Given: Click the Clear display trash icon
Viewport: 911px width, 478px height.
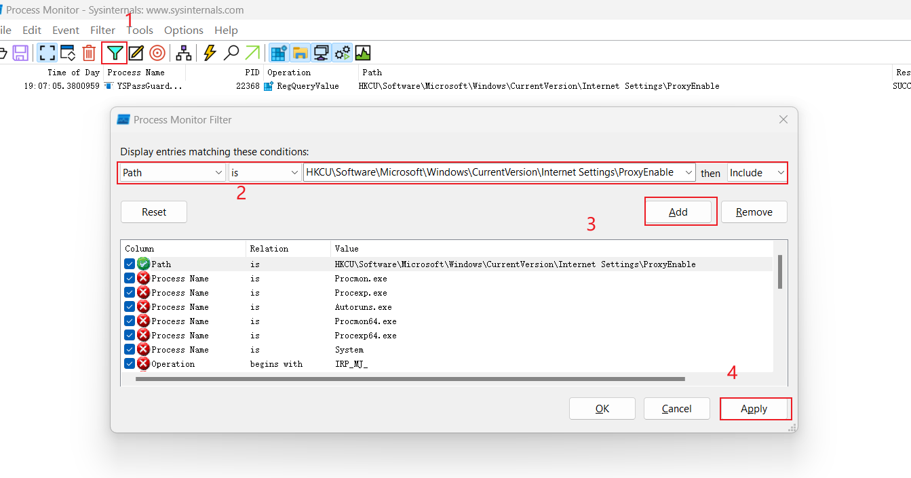Looking at the screenshot, I should tap(88, 52).
